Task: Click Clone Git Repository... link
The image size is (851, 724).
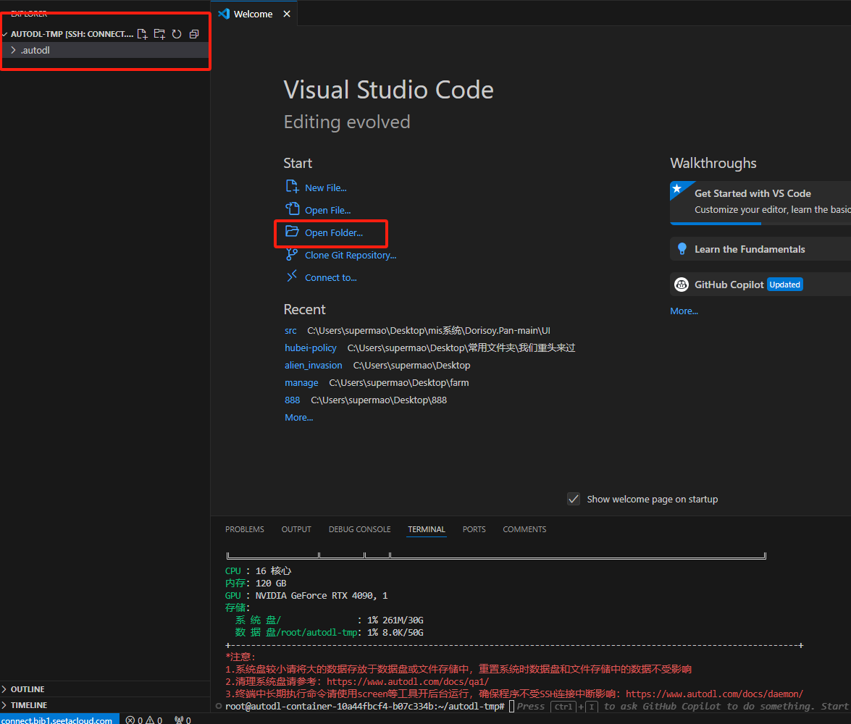Action: point(351,255)
